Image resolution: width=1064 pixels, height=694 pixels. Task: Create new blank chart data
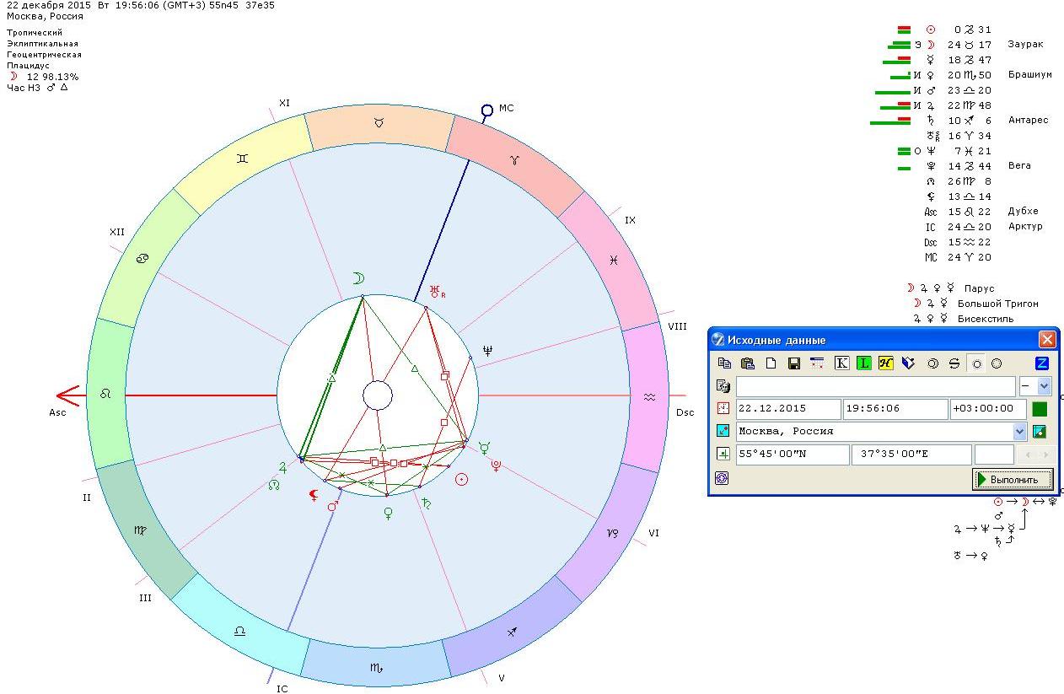(771, 363)
